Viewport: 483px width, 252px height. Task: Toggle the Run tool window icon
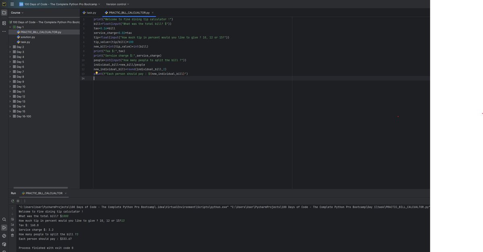4,228
